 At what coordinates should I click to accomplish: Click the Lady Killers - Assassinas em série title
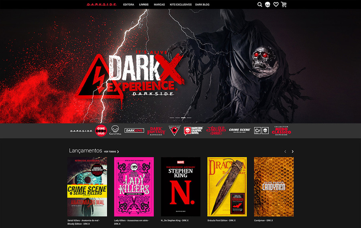(x=132, y=222)
